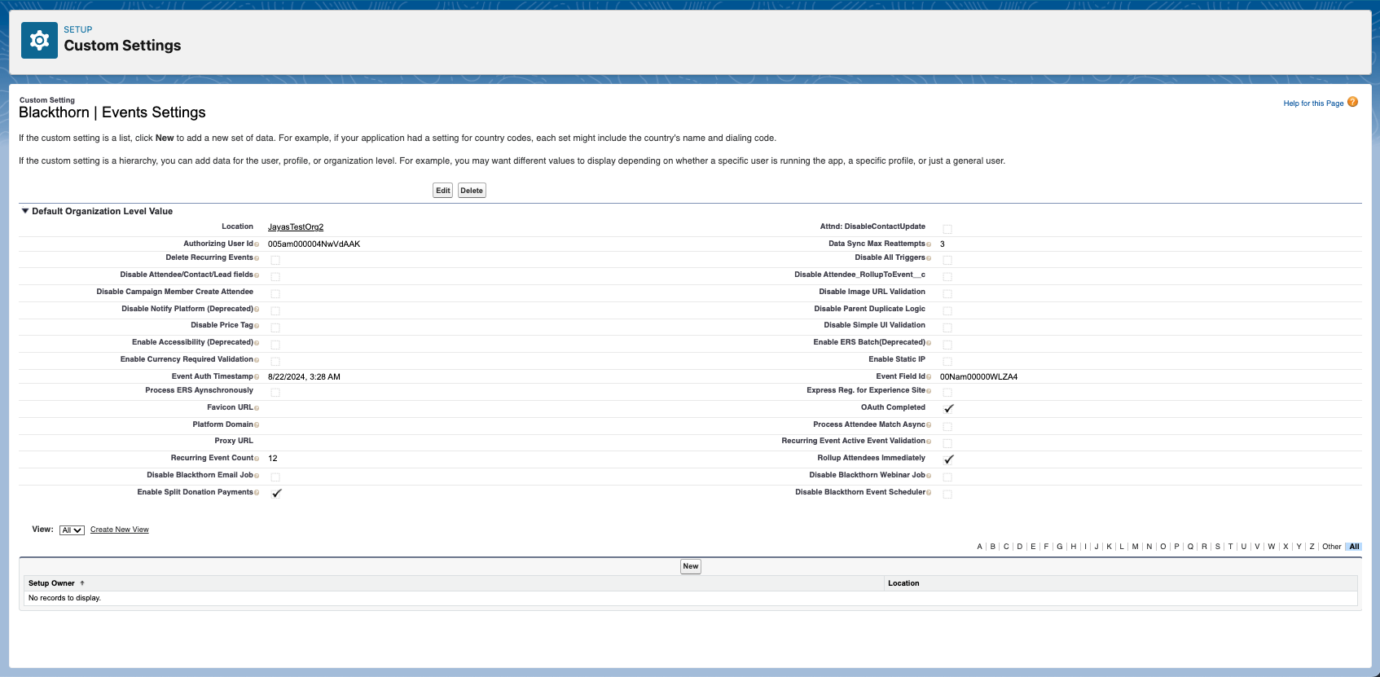The image size is (1380, 677).
Task: Sort by the Location column header
Action: point(903,583)
